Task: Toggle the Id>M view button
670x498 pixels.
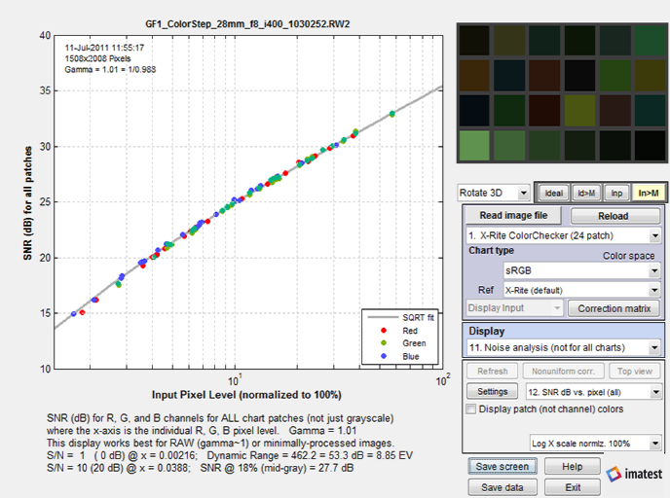Action: pos(586,194)
